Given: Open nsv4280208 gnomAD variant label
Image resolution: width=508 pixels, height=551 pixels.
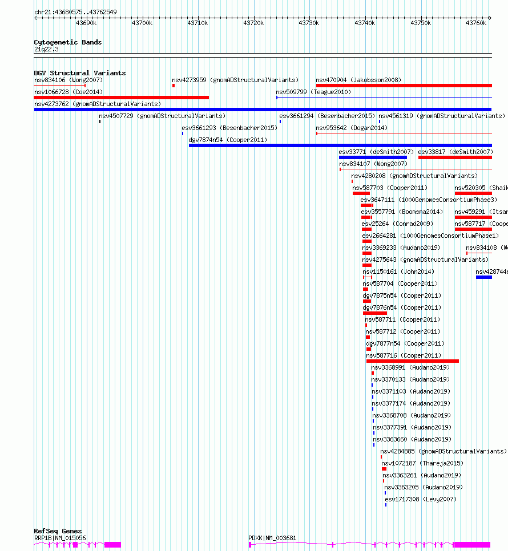Looking at the screenshot, I should coord(414,176).
